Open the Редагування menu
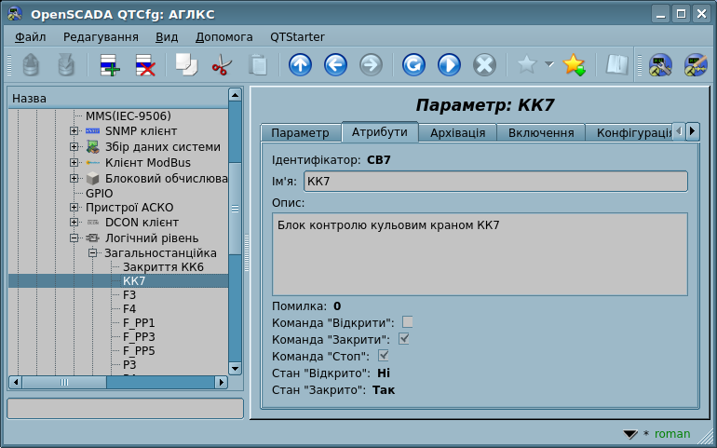The height and width of the screenshot is (448, 717). click(101, 36)
